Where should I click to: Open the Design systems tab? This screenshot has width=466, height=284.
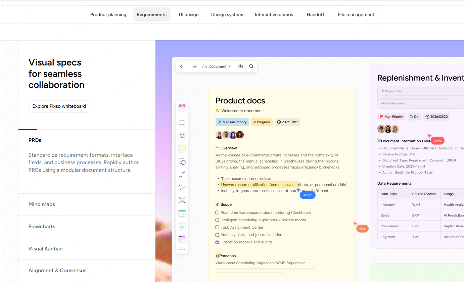(x=228, y=14)
